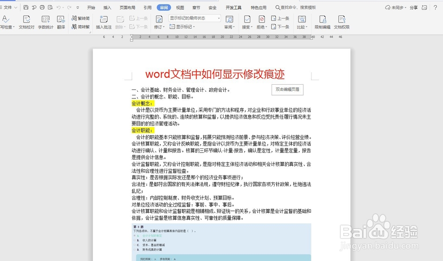The image size is (443, 261).
Task: Click the red title word文档中如何显示修改痕迹
Action: coord(215,74)
